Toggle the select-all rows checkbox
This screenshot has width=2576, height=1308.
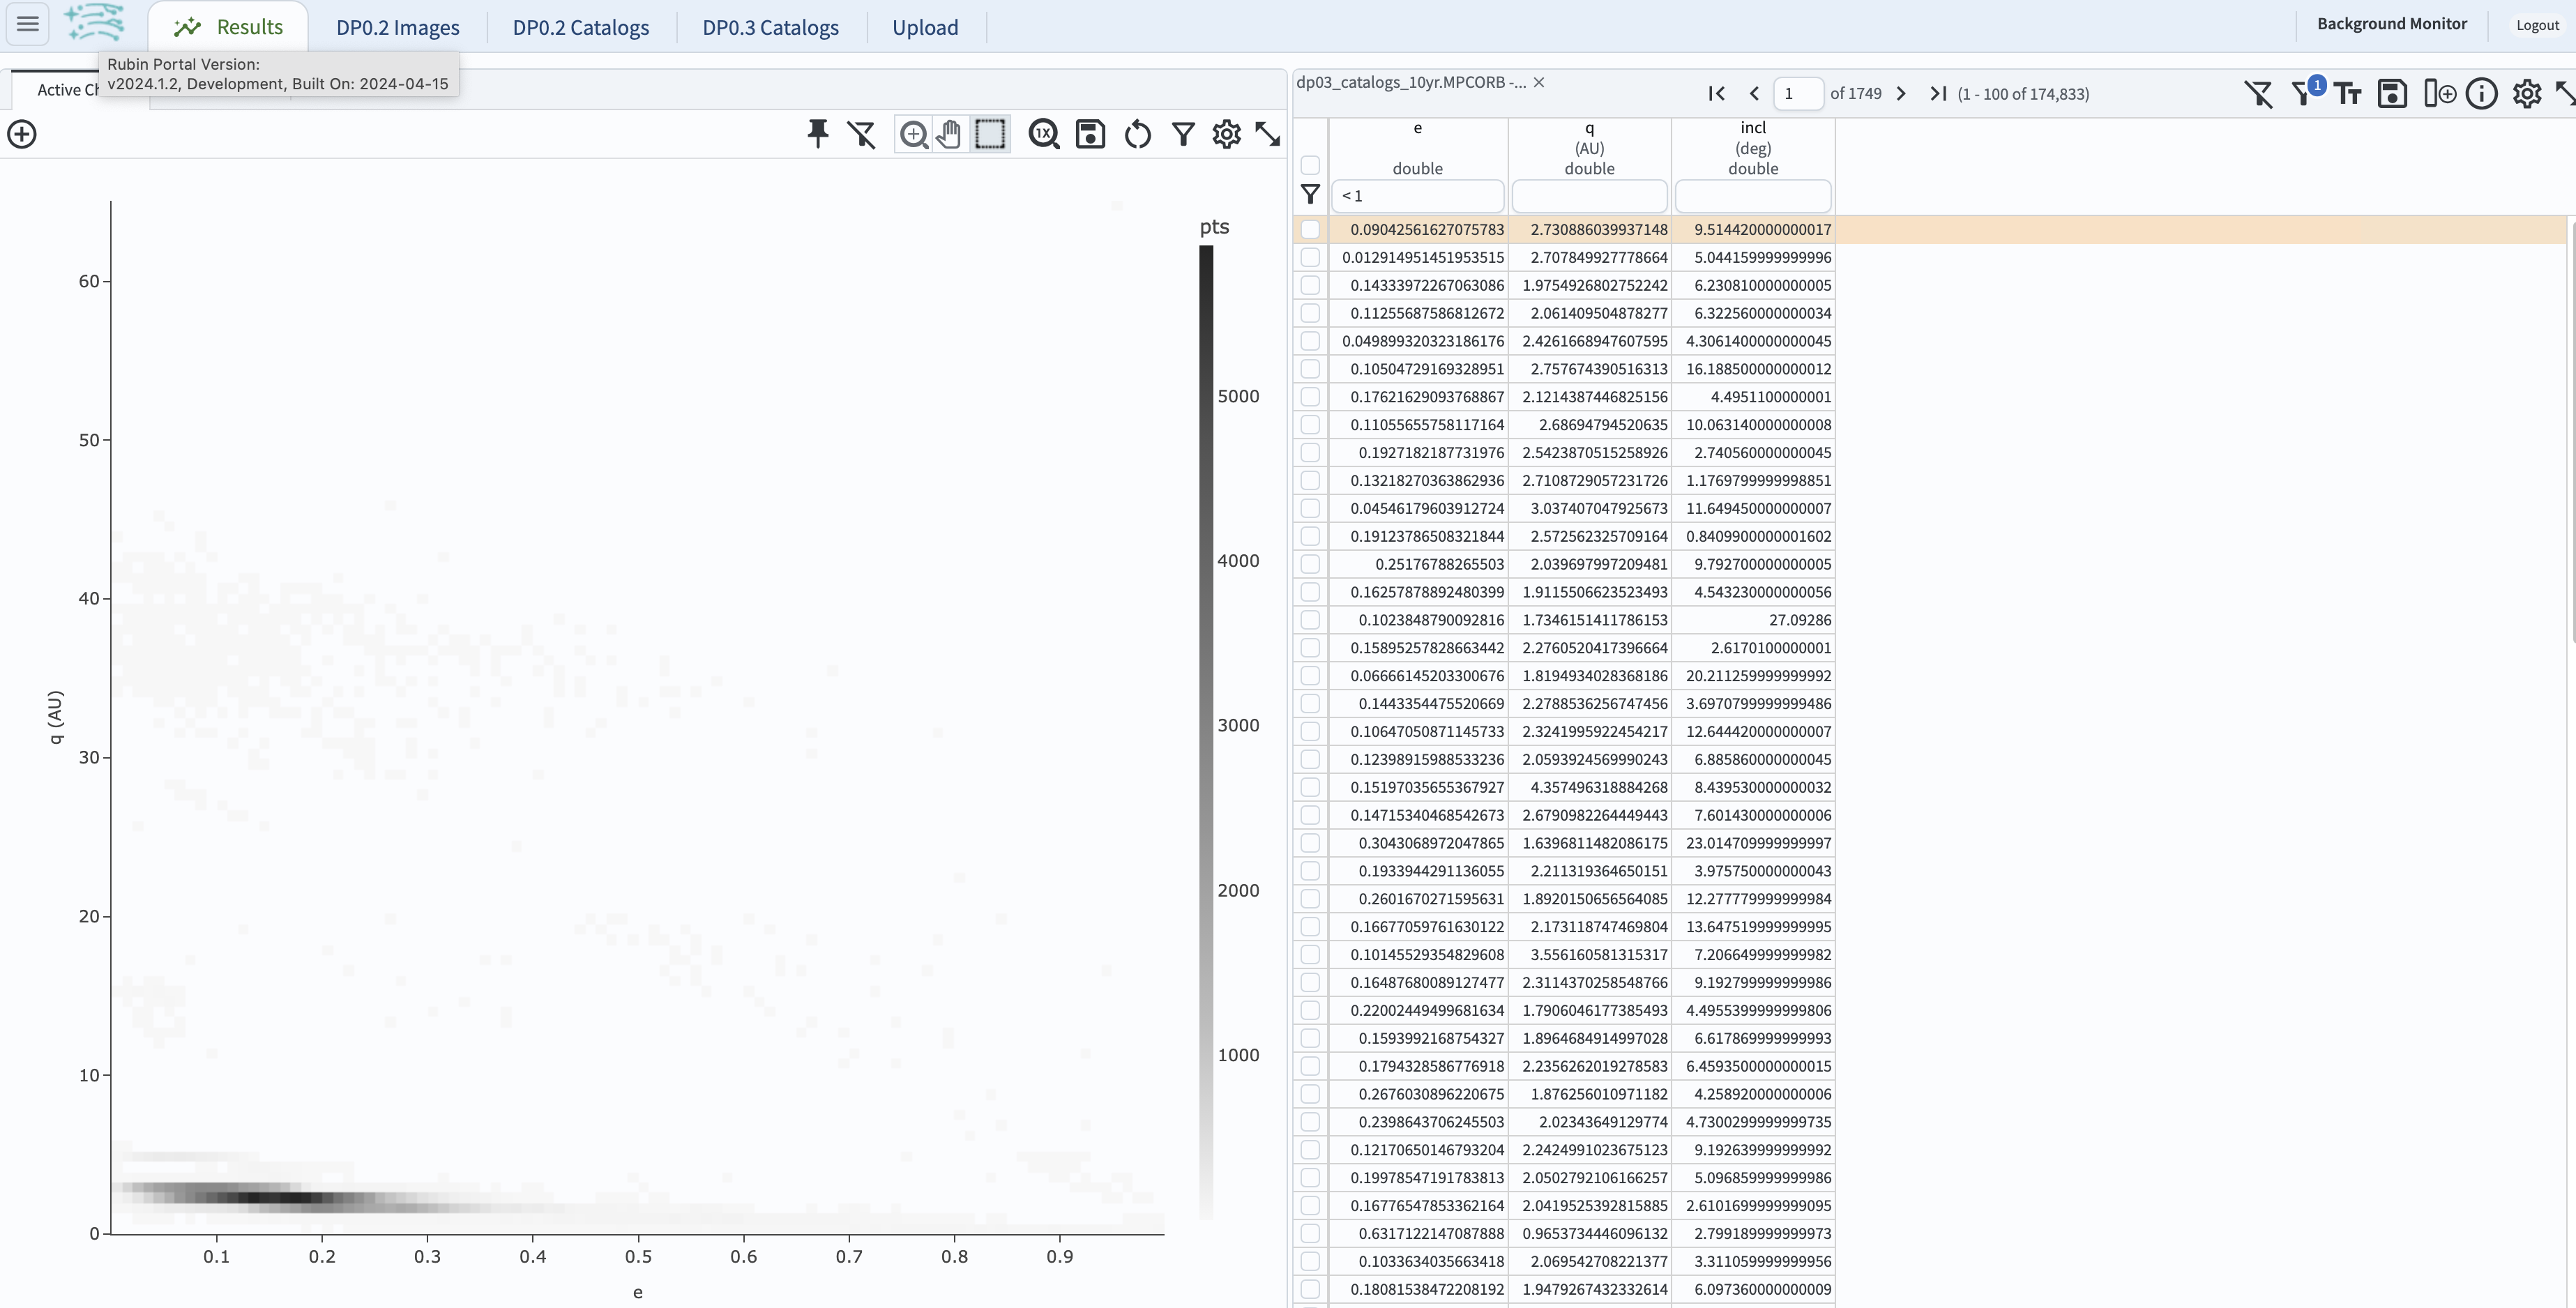point(1310,165)
